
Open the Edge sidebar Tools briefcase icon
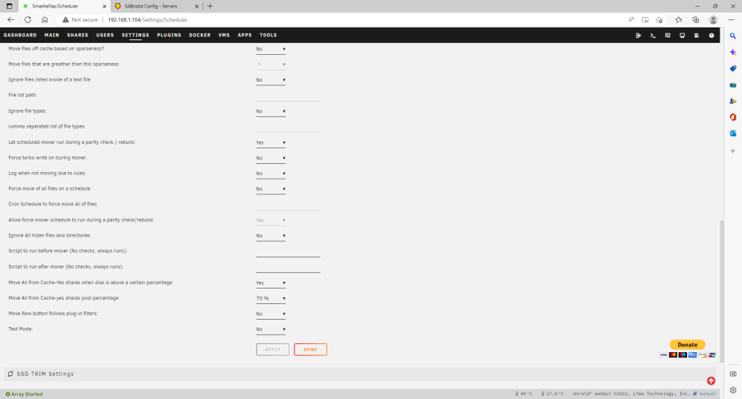[732, 85]
